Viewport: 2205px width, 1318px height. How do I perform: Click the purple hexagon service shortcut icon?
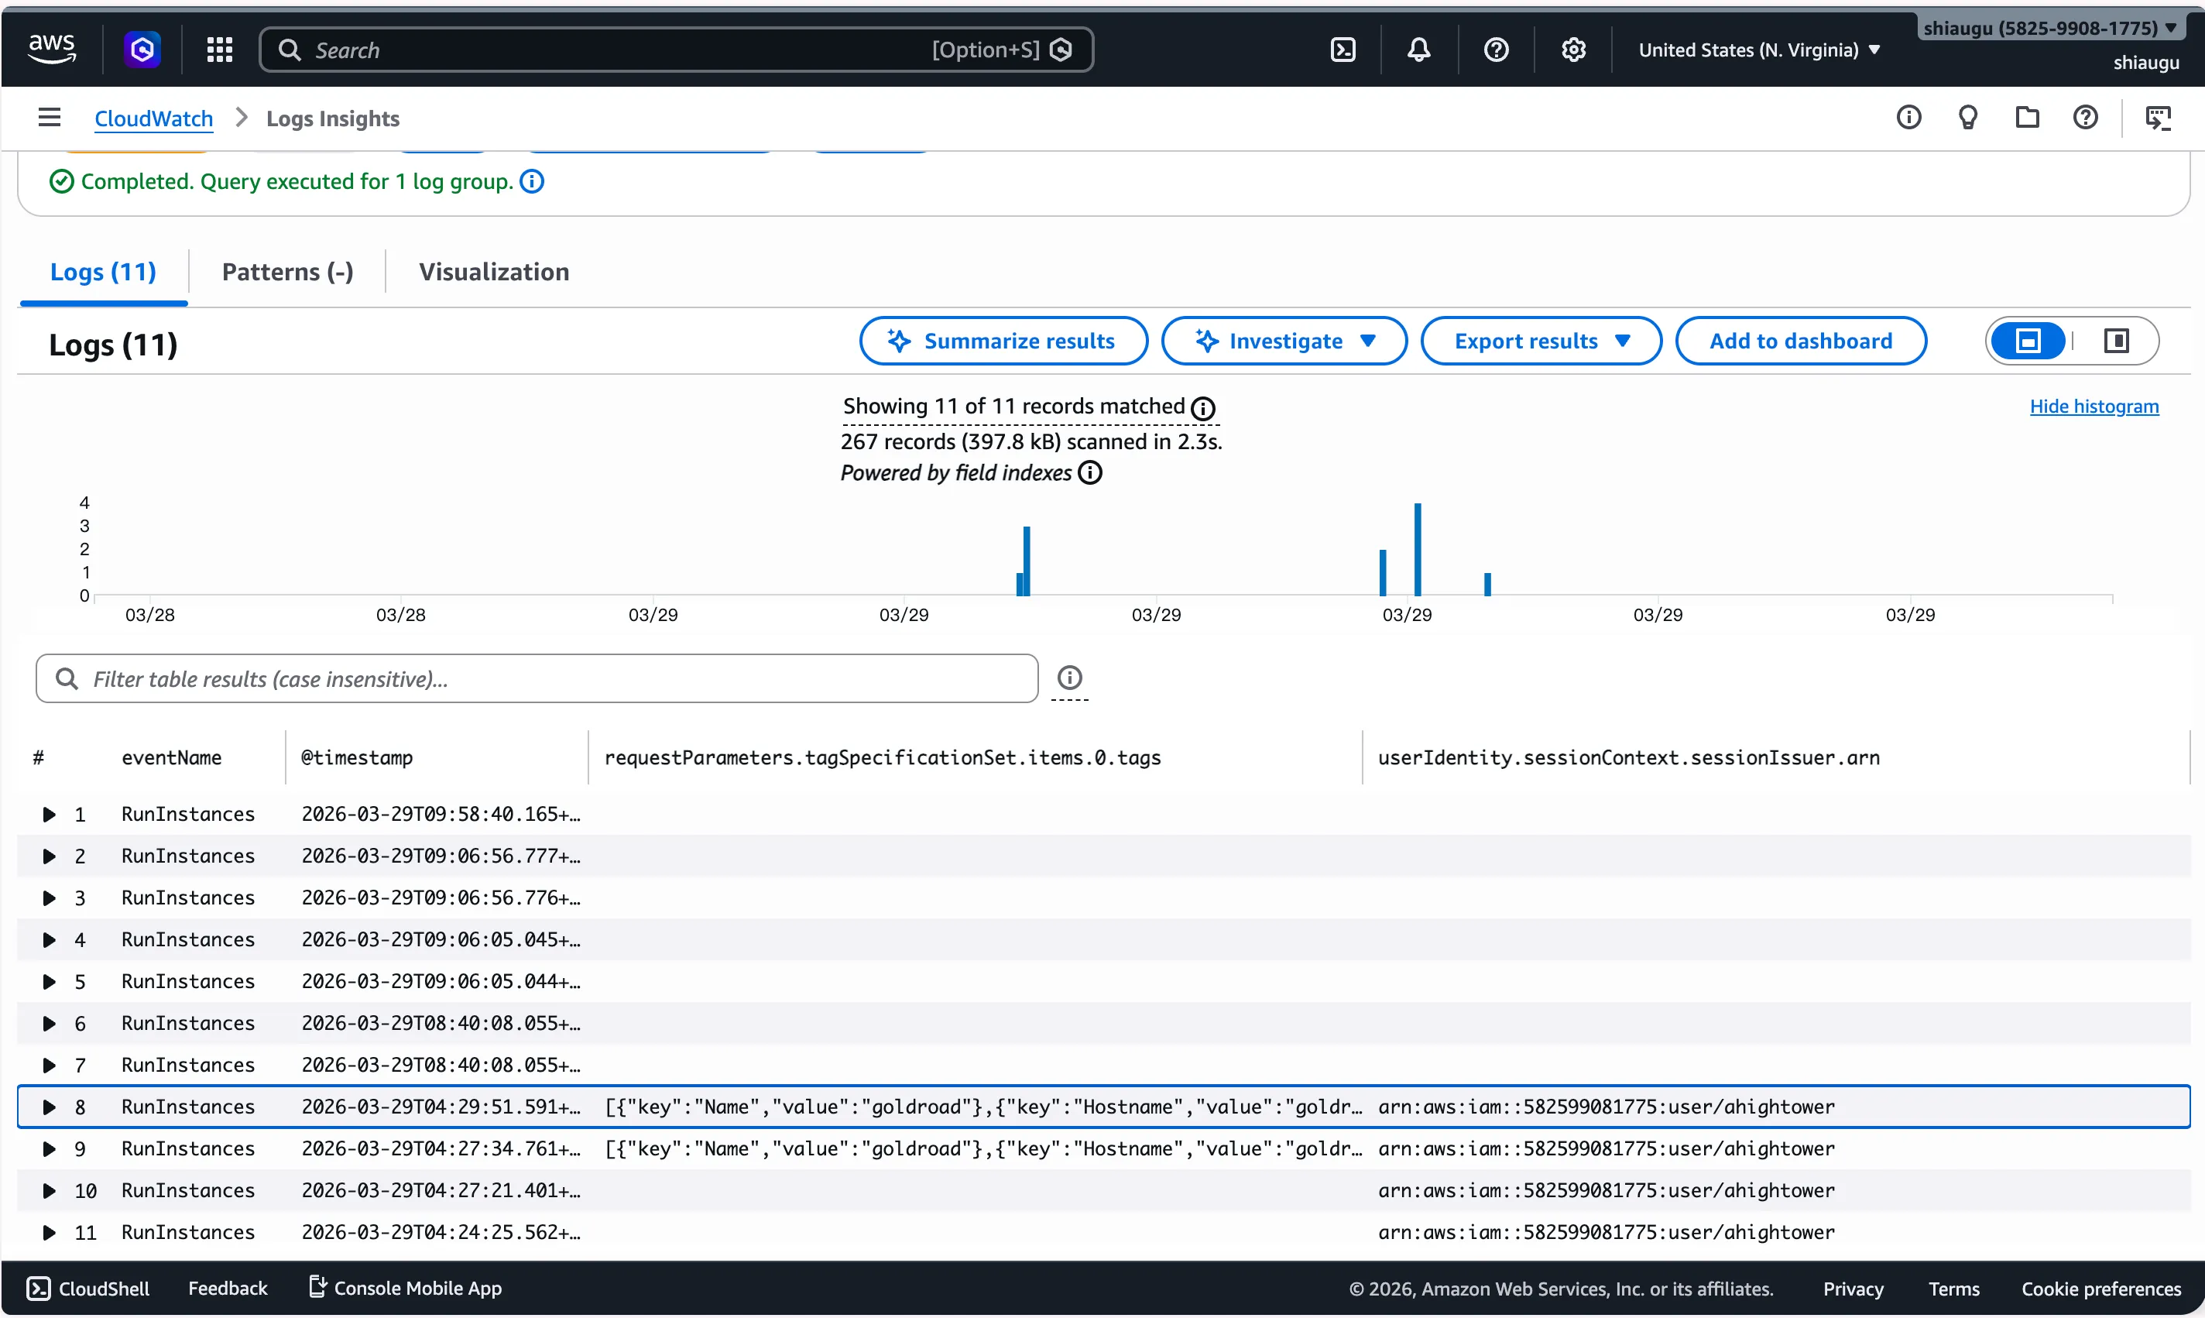[142, 50]
